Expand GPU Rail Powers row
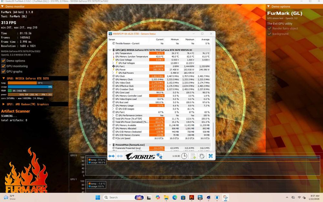This screenshot has width=323, height=202. (113, 73)
